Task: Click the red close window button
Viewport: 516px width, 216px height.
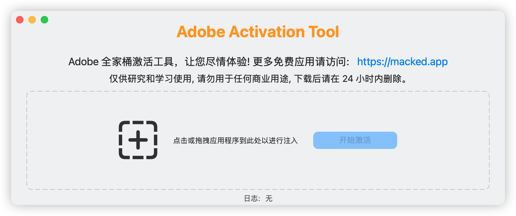Action: [x=20, y=20]
